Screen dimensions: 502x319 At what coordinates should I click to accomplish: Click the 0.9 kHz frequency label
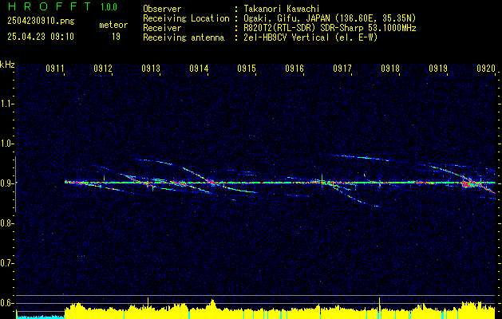[6, 183]
